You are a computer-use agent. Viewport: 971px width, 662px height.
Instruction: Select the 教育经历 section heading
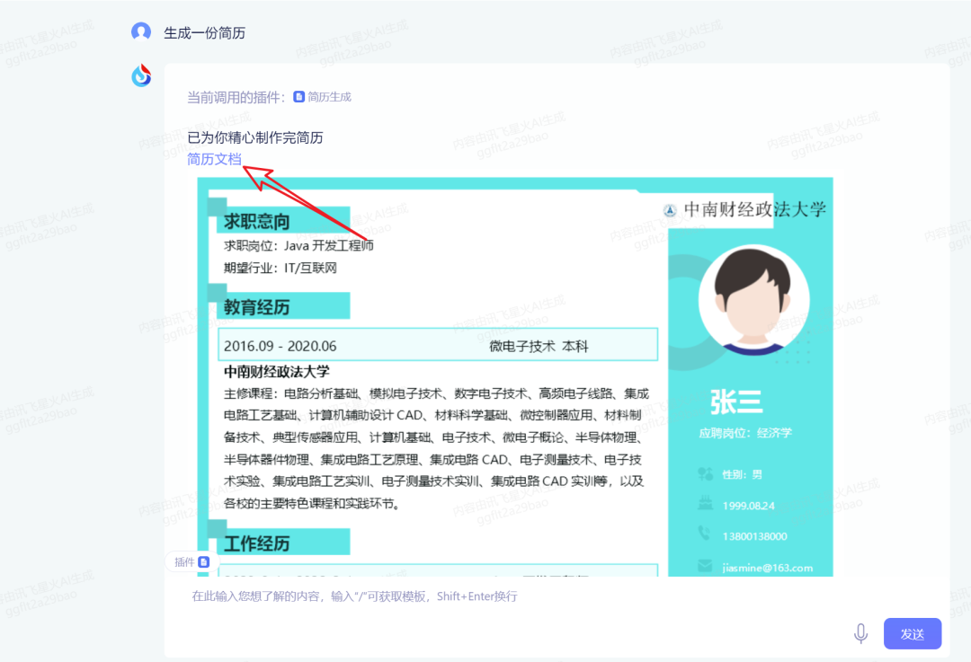point(257,307)
